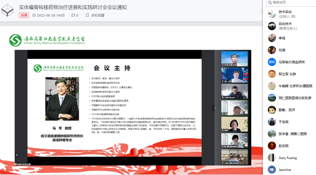Click the conference title 实体瘤骨转移药物治疗进展
This screenshot has height=175, width=316.
tap(73, 7)
